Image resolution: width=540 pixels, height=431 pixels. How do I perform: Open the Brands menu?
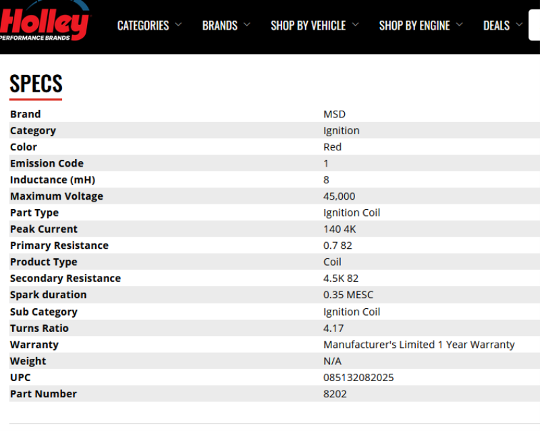pos(220,26)
